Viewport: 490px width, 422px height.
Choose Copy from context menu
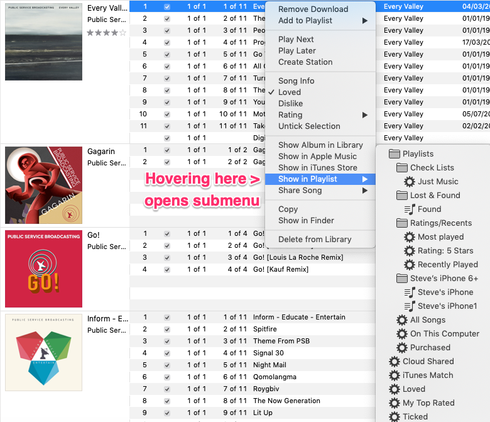(320, 209)
